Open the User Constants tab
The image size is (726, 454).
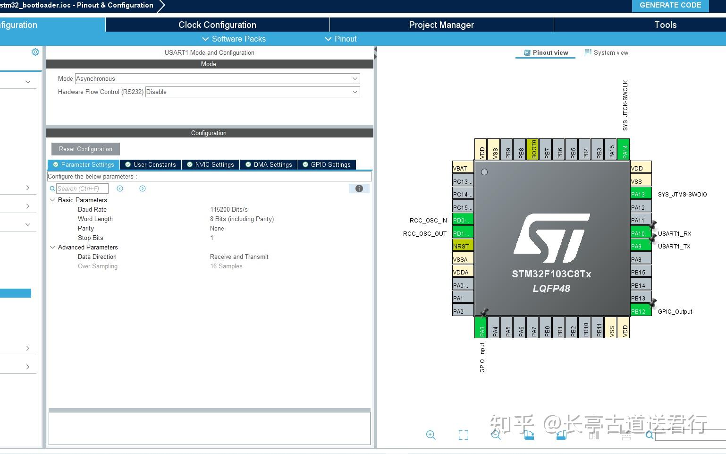tap(151, 164)
